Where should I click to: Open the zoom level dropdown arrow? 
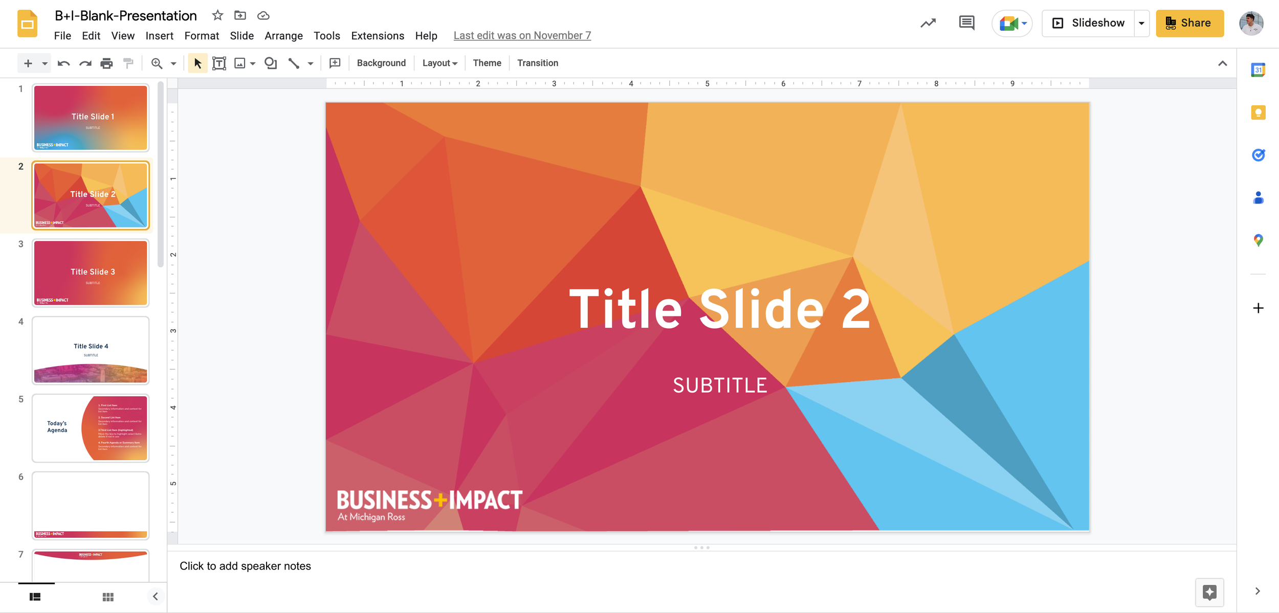[173, 63]
